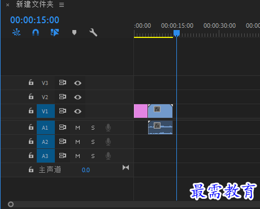Toggle nest sequence insert mode icon
The width and height of the screenshot is (260, 209).
click(x=16, y=32)
